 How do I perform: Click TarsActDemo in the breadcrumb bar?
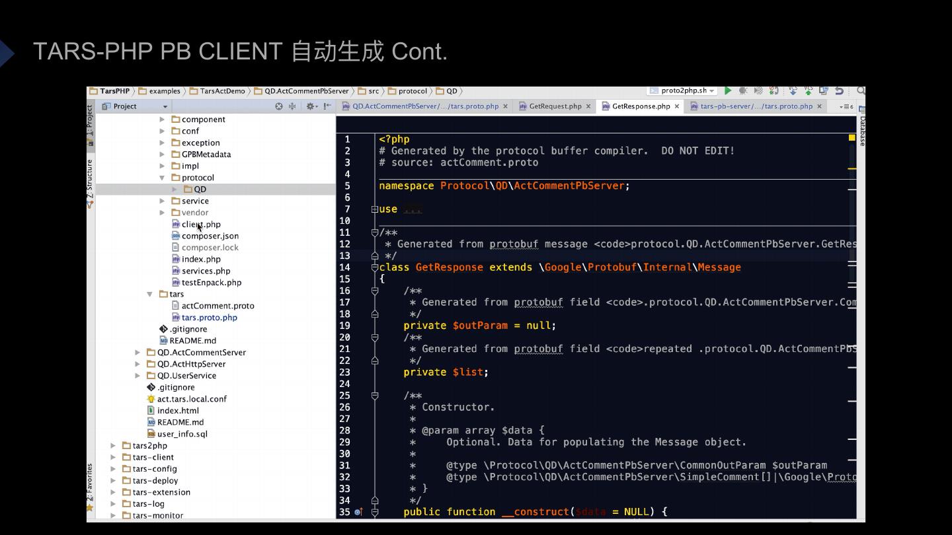[222, 91]
